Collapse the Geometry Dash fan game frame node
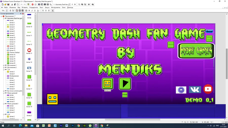228x128 pixels. tap(4, 18)
